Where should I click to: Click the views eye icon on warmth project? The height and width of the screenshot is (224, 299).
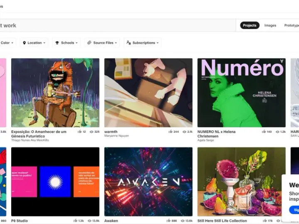184,132
